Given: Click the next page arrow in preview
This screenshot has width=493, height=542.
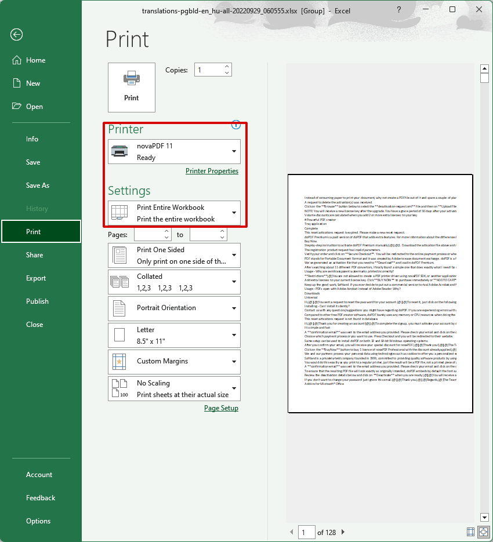Looking at the screenshot, I should (x=342, y=532).
